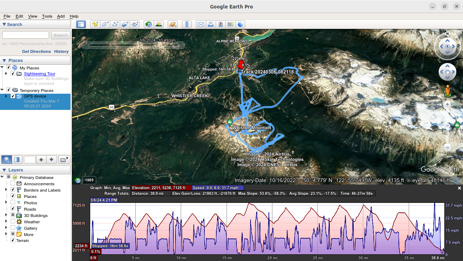Viewport: 463px width, 261px height.
Task: Uncheck the GPS device checkbox
Action: (x=13, y=96)
